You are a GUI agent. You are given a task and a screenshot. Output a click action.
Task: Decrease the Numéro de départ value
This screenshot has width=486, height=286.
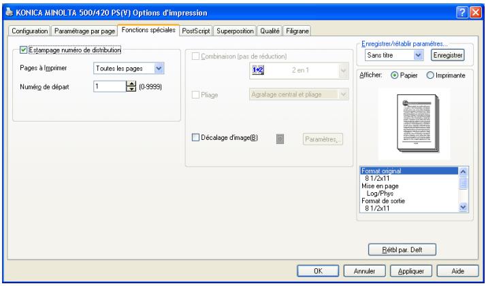click(x=131, y=89)
